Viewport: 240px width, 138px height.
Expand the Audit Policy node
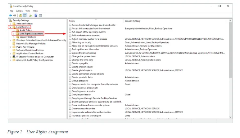[14, 30]
